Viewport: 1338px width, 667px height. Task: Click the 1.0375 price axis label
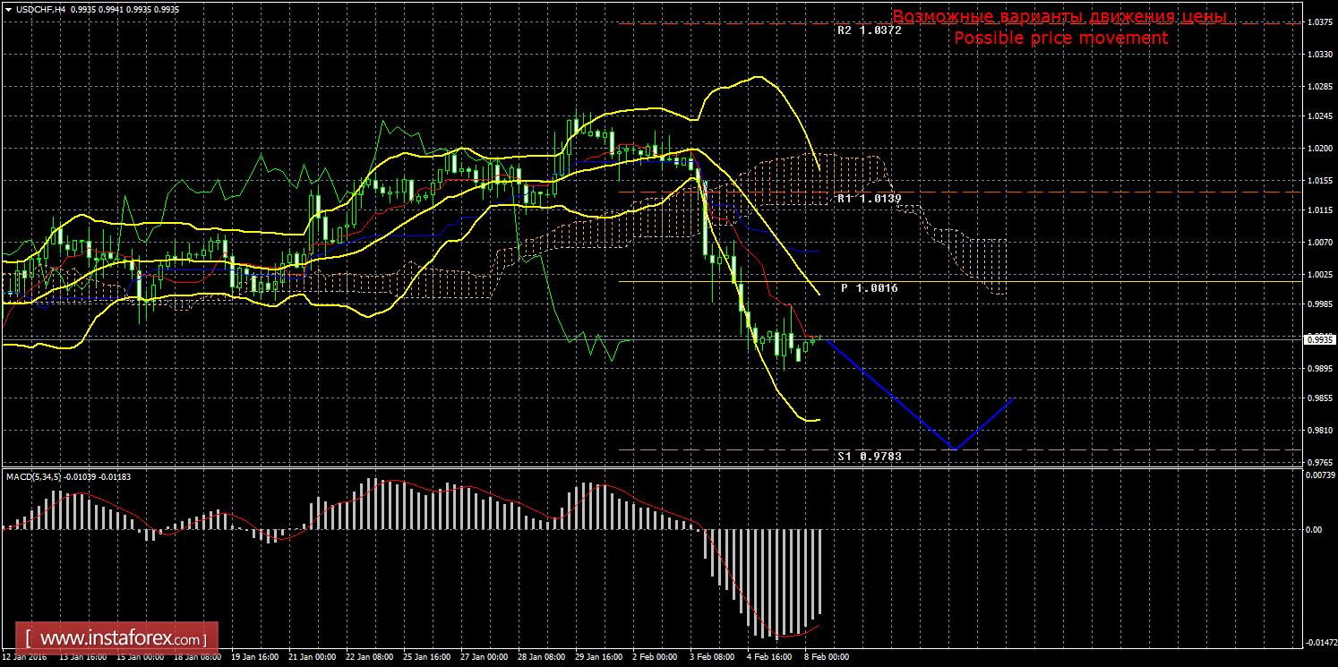pos(1319,23)
